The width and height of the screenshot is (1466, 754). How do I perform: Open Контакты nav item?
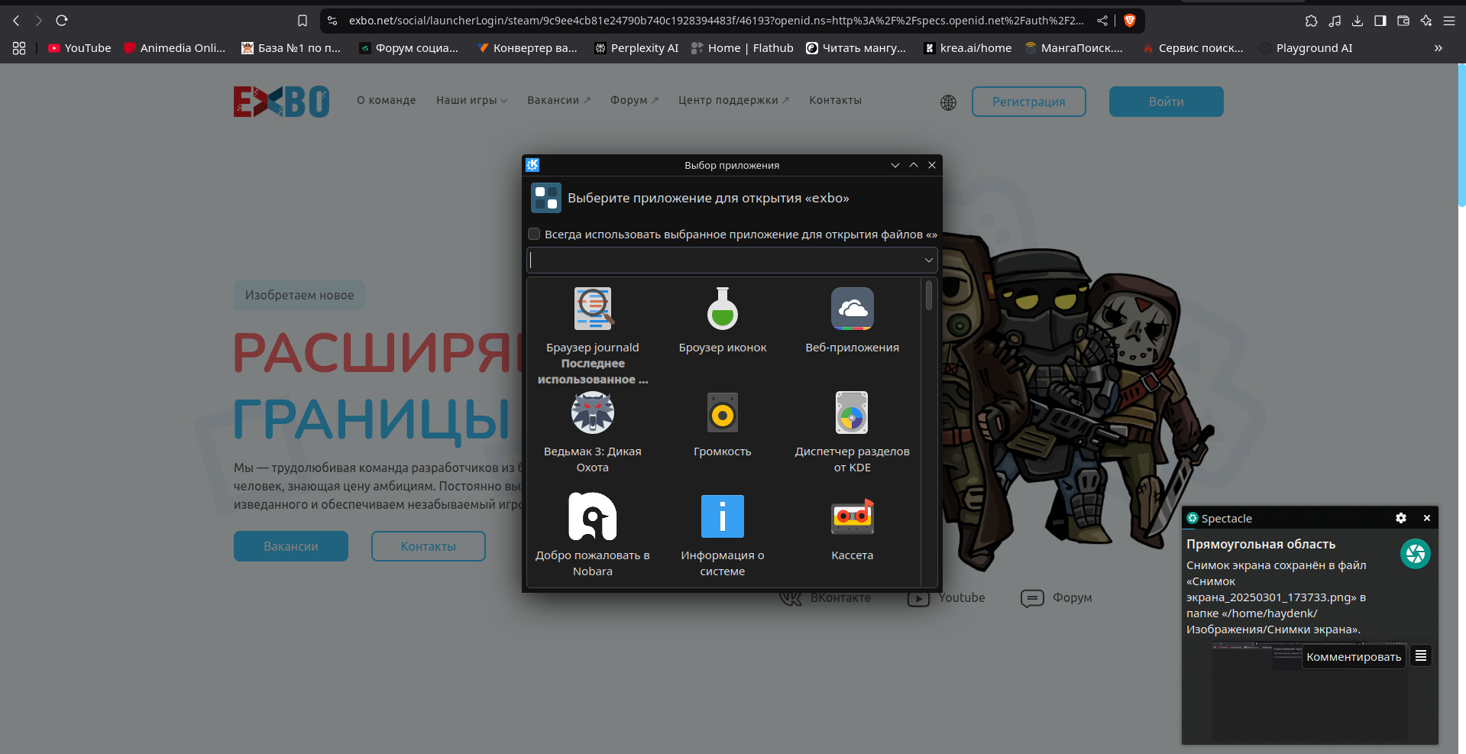tap(835, 100)
